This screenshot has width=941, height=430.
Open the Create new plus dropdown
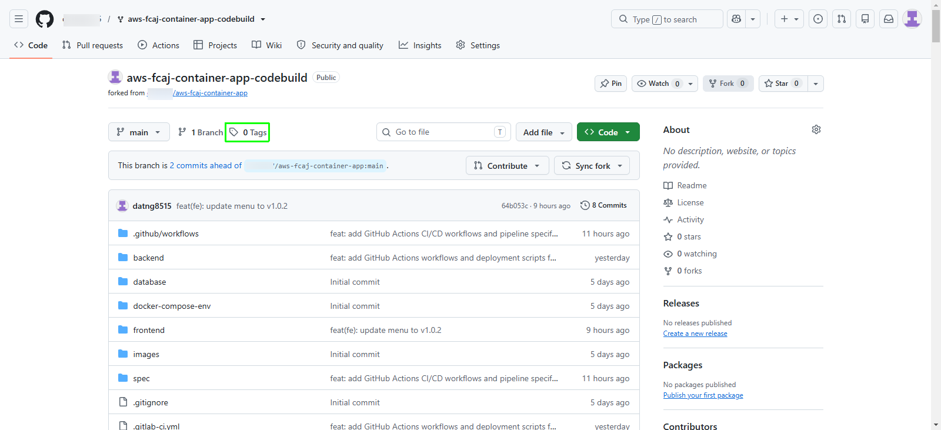[789, 19]
